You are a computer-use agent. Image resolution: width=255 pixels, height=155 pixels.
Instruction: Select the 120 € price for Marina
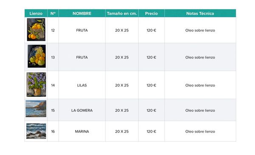(151, 131)
